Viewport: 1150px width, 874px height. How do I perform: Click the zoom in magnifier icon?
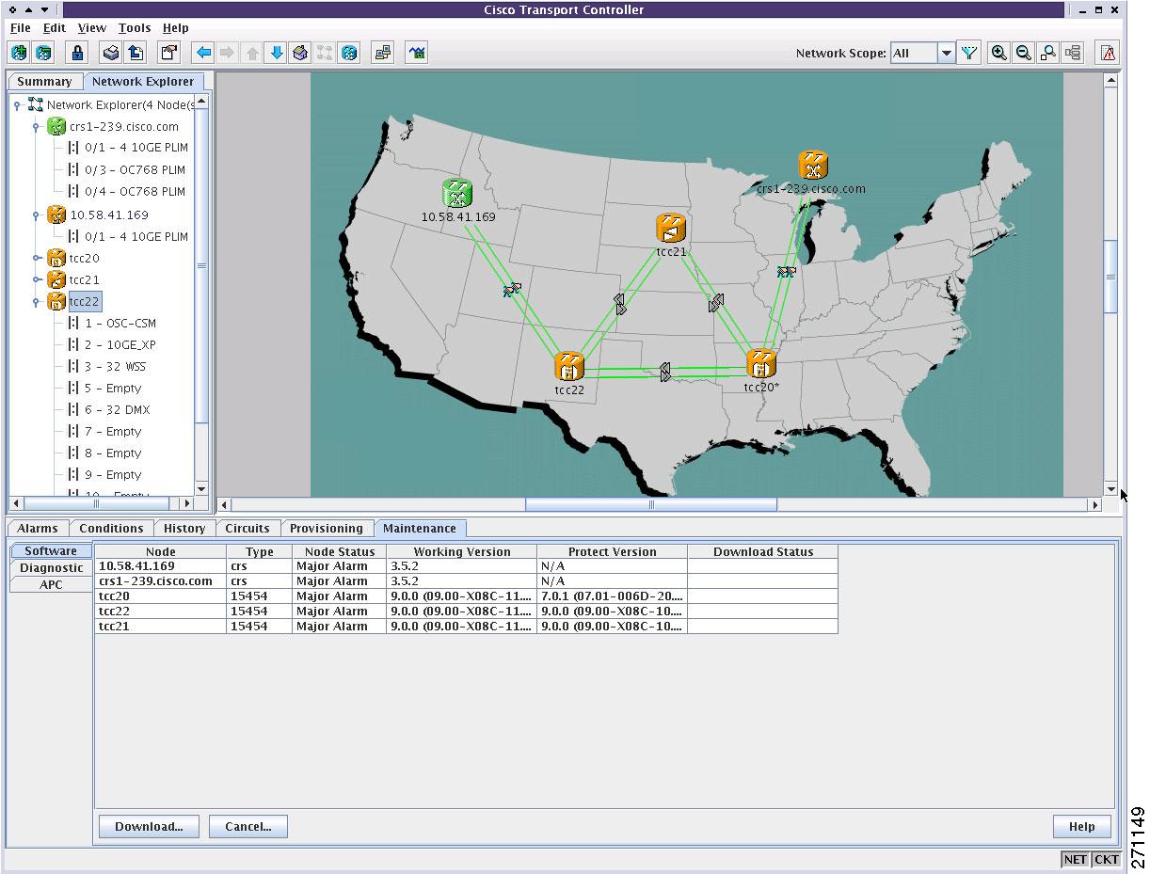999,53
